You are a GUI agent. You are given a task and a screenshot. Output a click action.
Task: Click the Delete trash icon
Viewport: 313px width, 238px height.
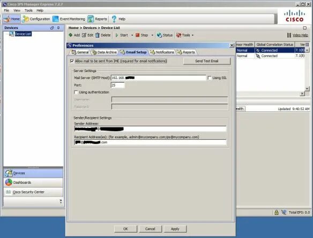(x=97, y=35)
